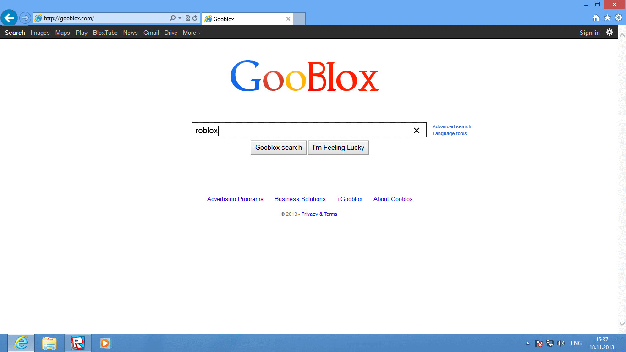Click the Internet Explorer taskbar icon
The height and width of the screenshot is (352, 626).
coord(21,343)
